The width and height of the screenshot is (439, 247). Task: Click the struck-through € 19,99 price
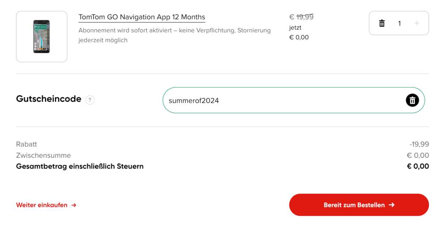pyautogui.click(x=301, y=17)
